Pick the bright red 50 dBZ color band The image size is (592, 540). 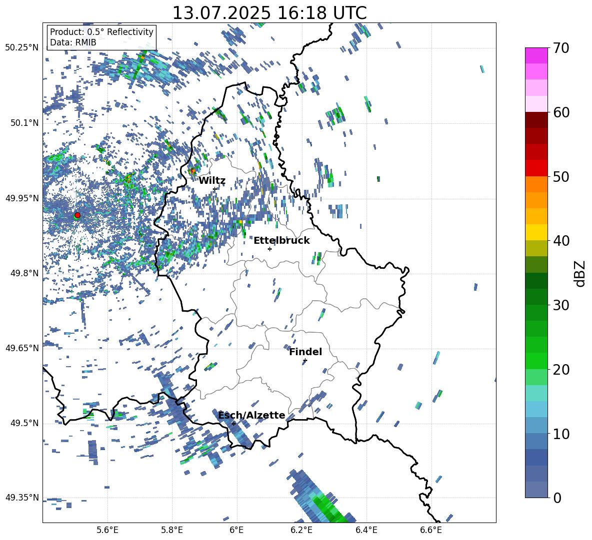click(x=536, y=168)
